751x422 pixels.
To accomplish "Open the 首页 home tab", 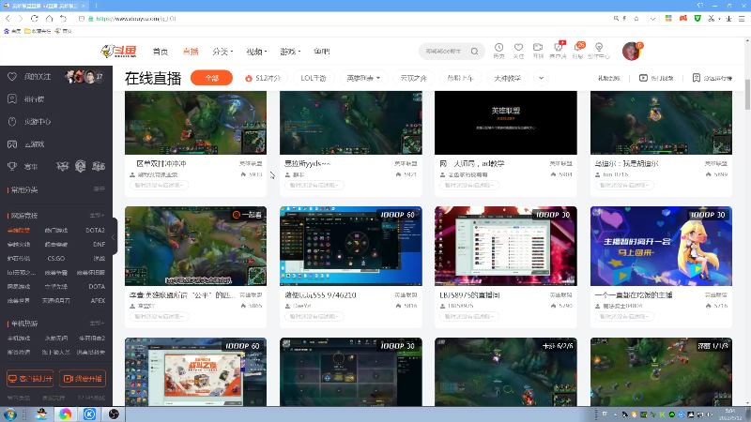I will (x=160, y=52).
